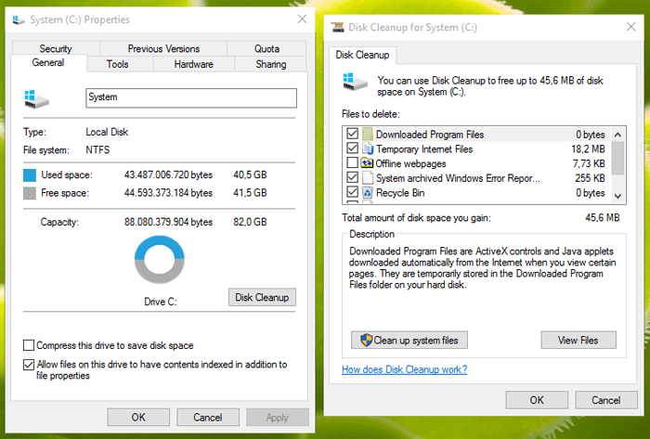Go to the Sharing tab
The height and width of the screenshot is (439, 650).
tap(271, 65)
